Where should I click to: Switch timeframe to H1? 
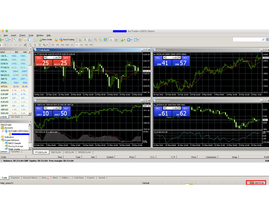pyautogui.click(x=72, y=45)
